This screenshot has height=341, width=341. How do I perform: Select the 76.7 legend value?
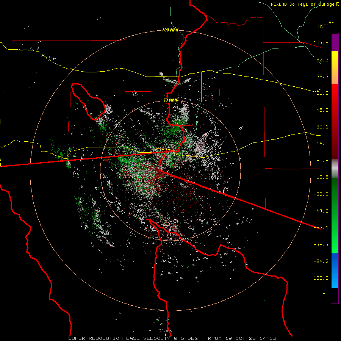point(322,76)
